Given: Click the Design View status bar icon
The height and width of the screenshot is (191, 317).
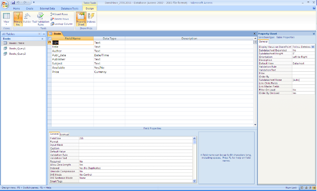Looking at the screenshot, I should [x=314, y=188].
